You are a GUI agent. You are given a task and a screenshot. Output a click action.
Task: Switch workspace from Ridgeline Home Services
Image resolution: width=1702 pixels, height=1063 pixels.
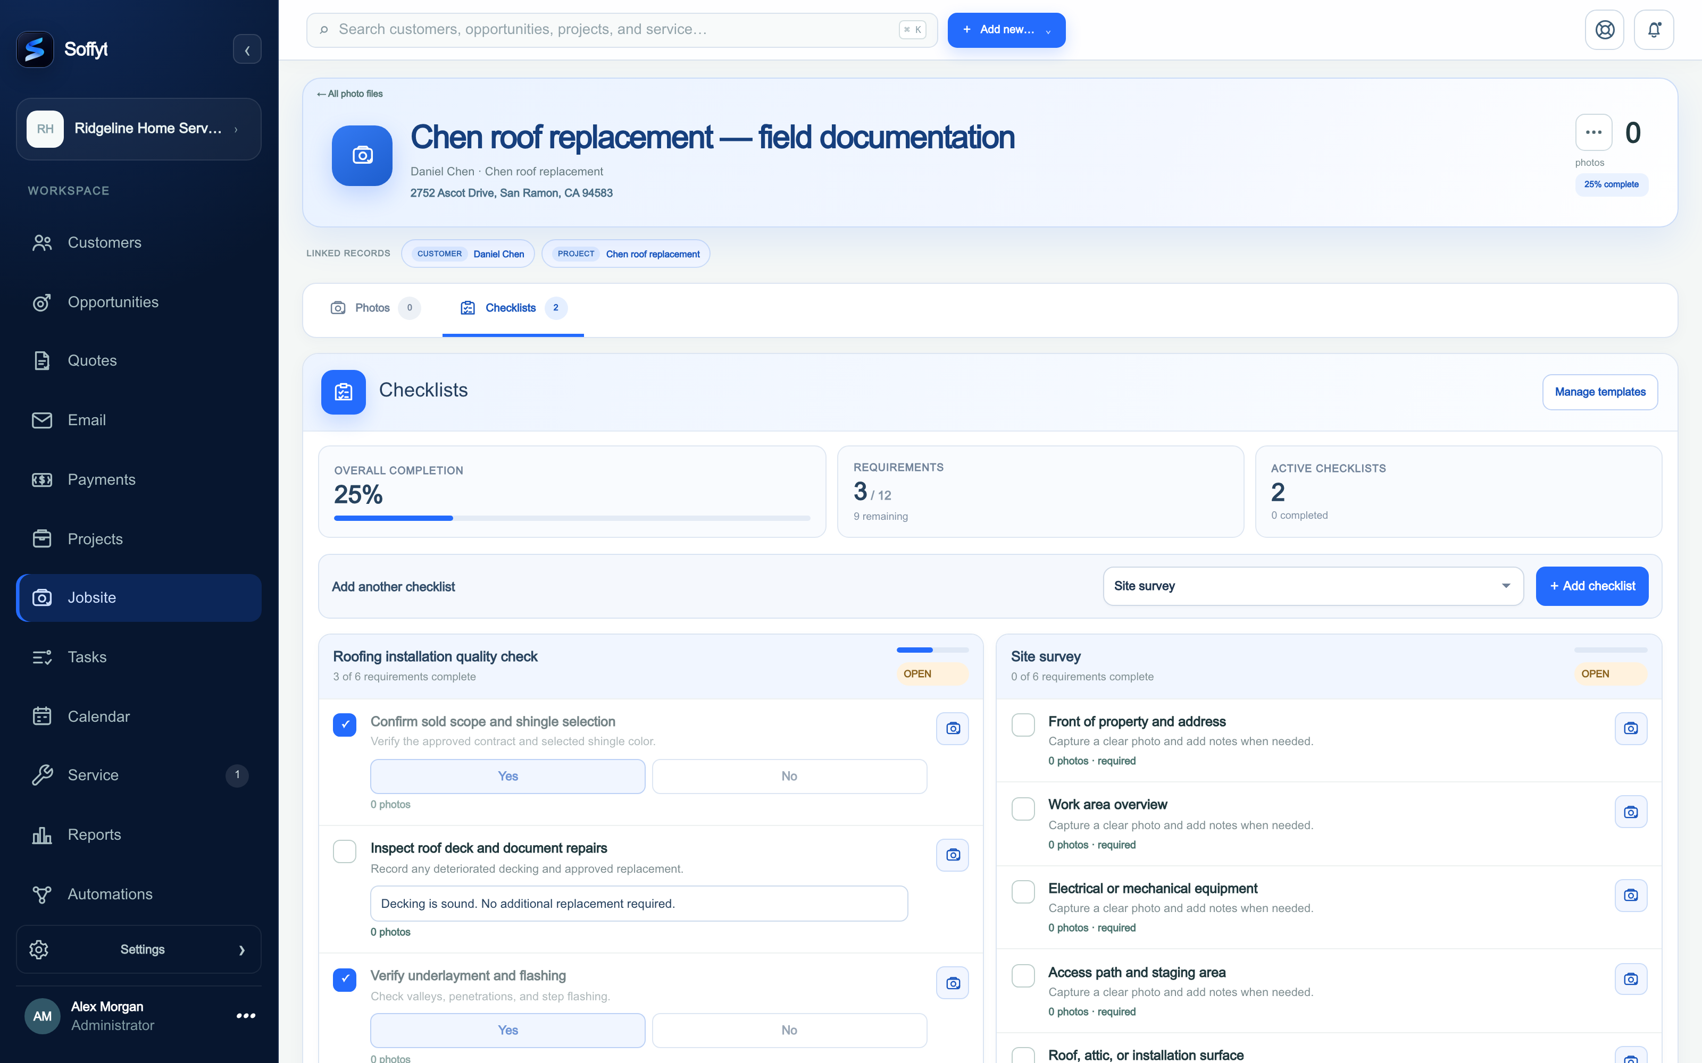tap(138, 129)
